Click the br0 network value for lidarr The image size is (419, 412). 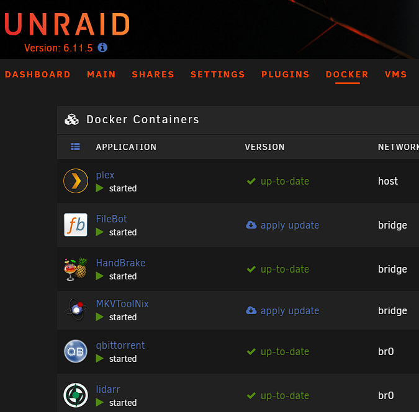(386, 395)
